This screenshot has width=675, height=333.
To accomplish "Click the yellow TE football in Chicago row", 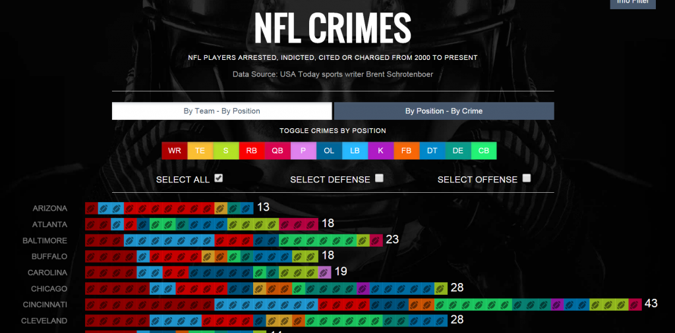I will point(260,289).
